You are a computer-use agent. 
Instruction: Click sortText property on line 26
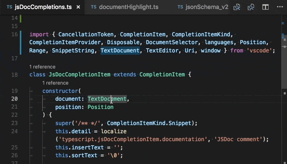pos(82,155)
